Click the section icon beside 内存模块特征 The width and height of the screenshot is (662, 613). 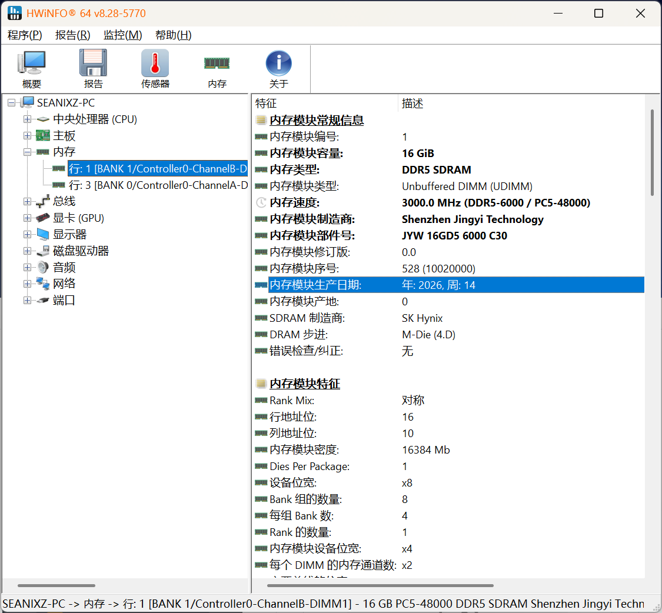(x=261, y=384)
